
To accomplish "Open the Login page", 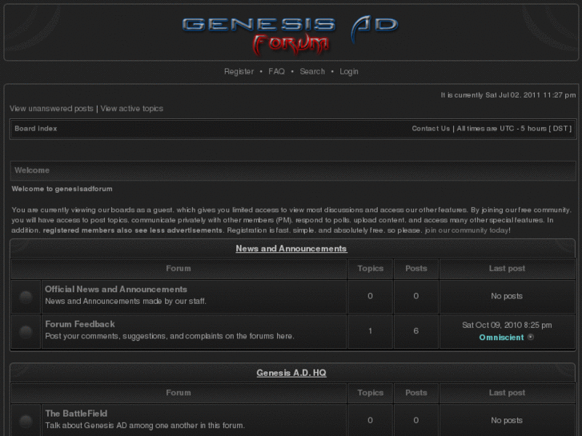I will point(349,71).
